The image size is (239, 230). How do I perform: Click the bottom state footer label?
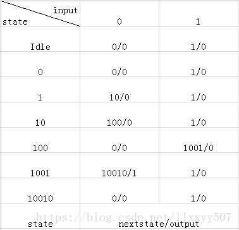(40, 224)
